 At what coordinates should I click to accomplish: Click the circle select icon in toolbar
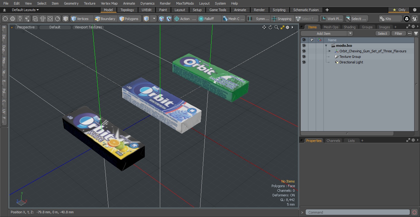click(x=5, y=19)
